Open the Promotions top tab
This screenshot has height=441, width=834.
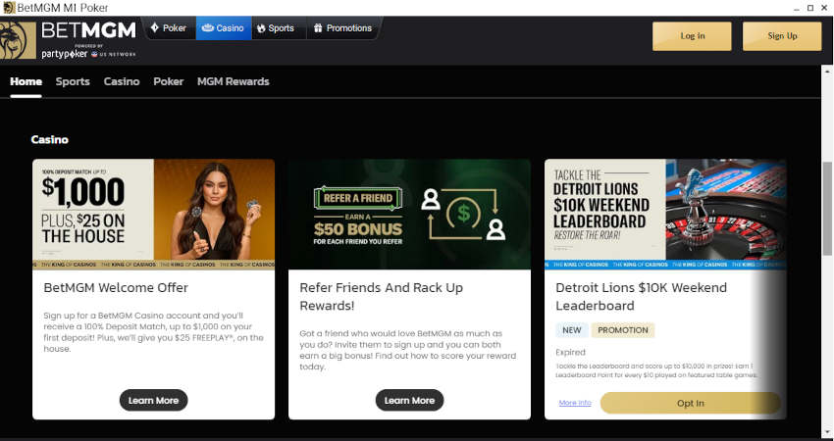343,28
